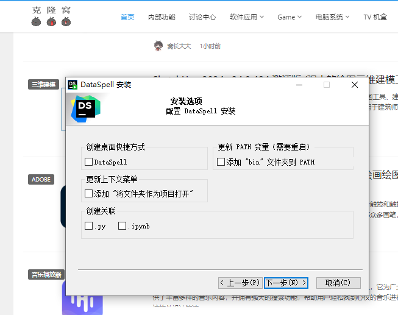Close the DataSpell installer window

(355, 85)
